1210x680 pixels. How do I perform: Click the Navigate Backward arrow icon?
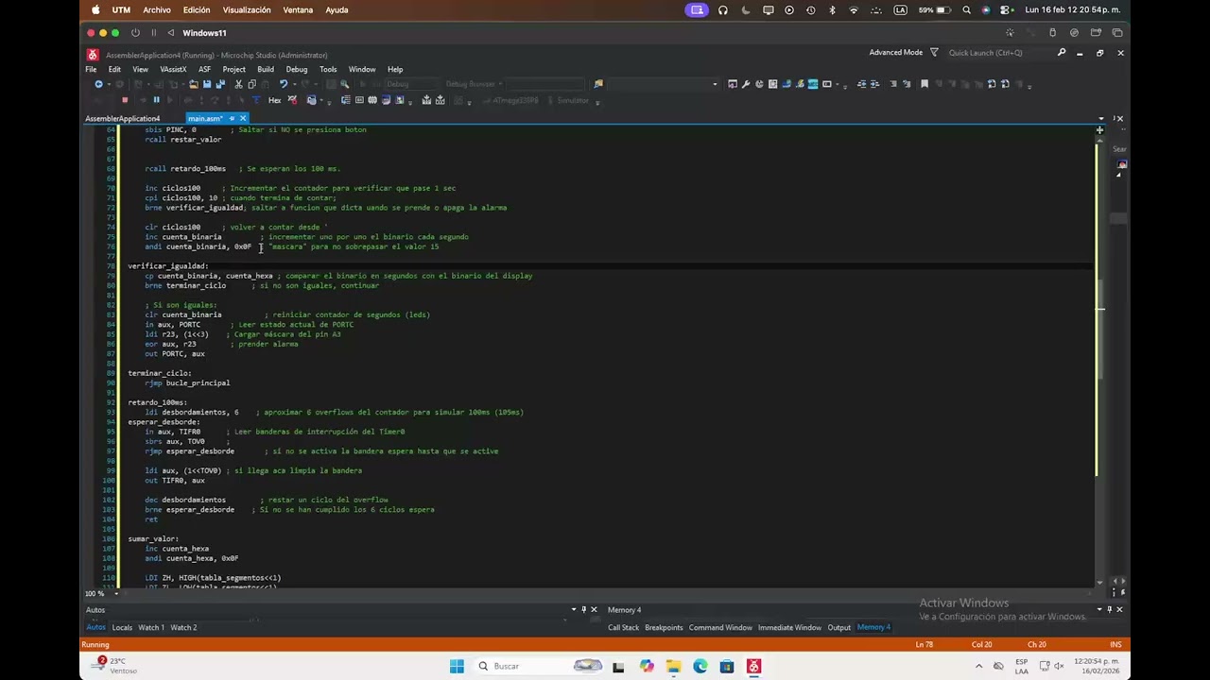99,84
